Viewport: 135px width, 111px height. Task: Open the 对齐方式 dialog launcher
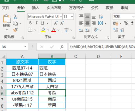[x=108, y=38]
